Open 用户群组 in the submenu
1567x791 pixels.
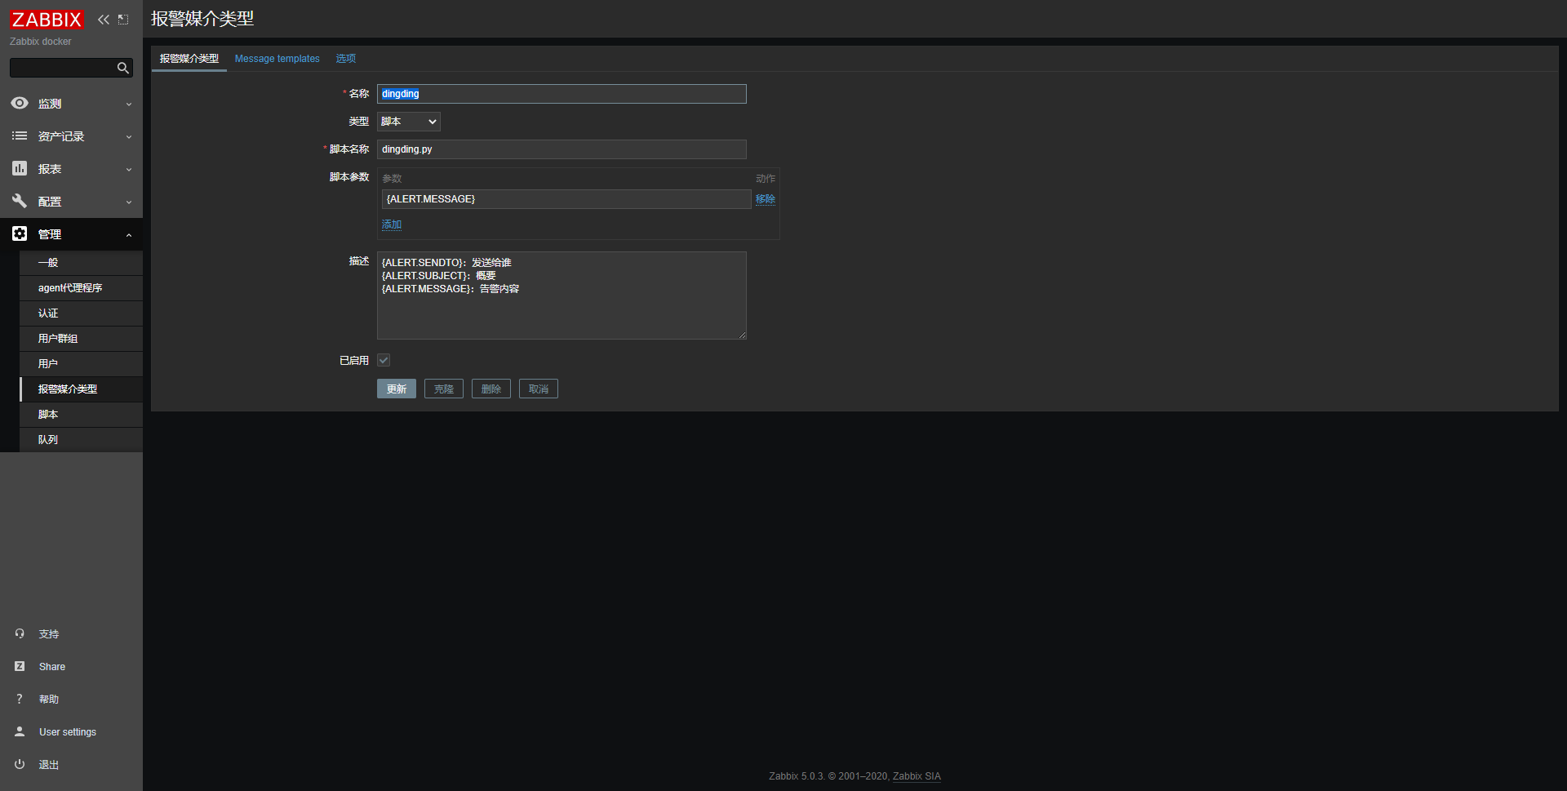tap(81, 339)
